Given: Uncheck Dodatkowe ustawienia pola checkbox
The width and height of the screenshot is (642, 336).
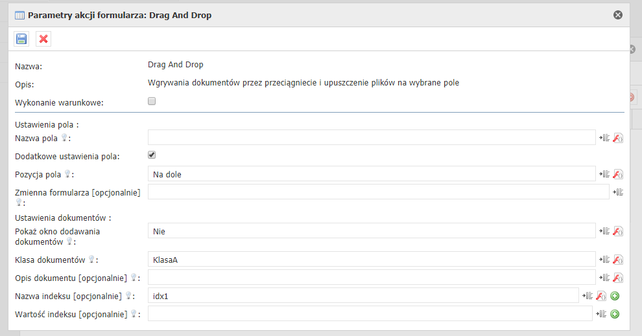Looking at the screenshot, I should [152, 155].
